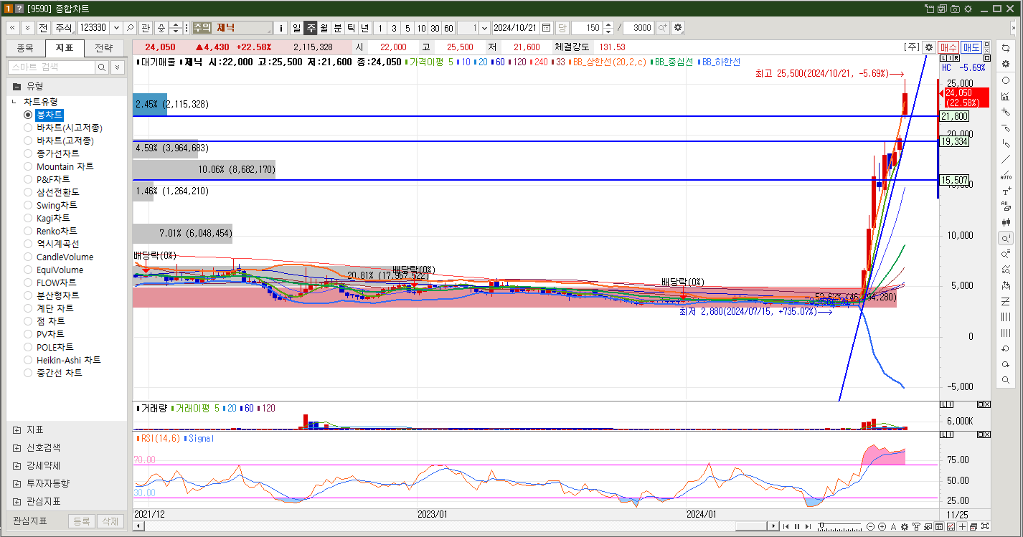Open the stock code 123330 dropdown arrow

pos(116,28)
